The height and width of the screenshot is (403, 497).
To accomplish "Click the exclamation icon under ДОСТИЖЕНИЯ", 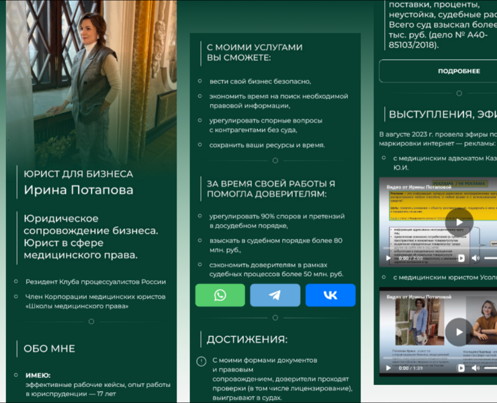I will coord(201,361).
